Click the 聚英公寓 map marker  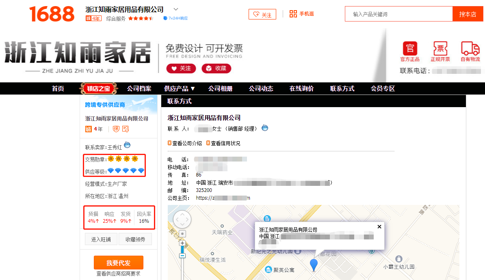tap(268, 270)
